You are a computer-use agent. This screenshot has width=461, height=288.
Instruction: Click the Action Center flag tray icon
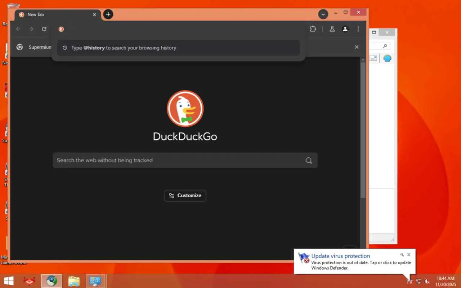tap(410, 281)
